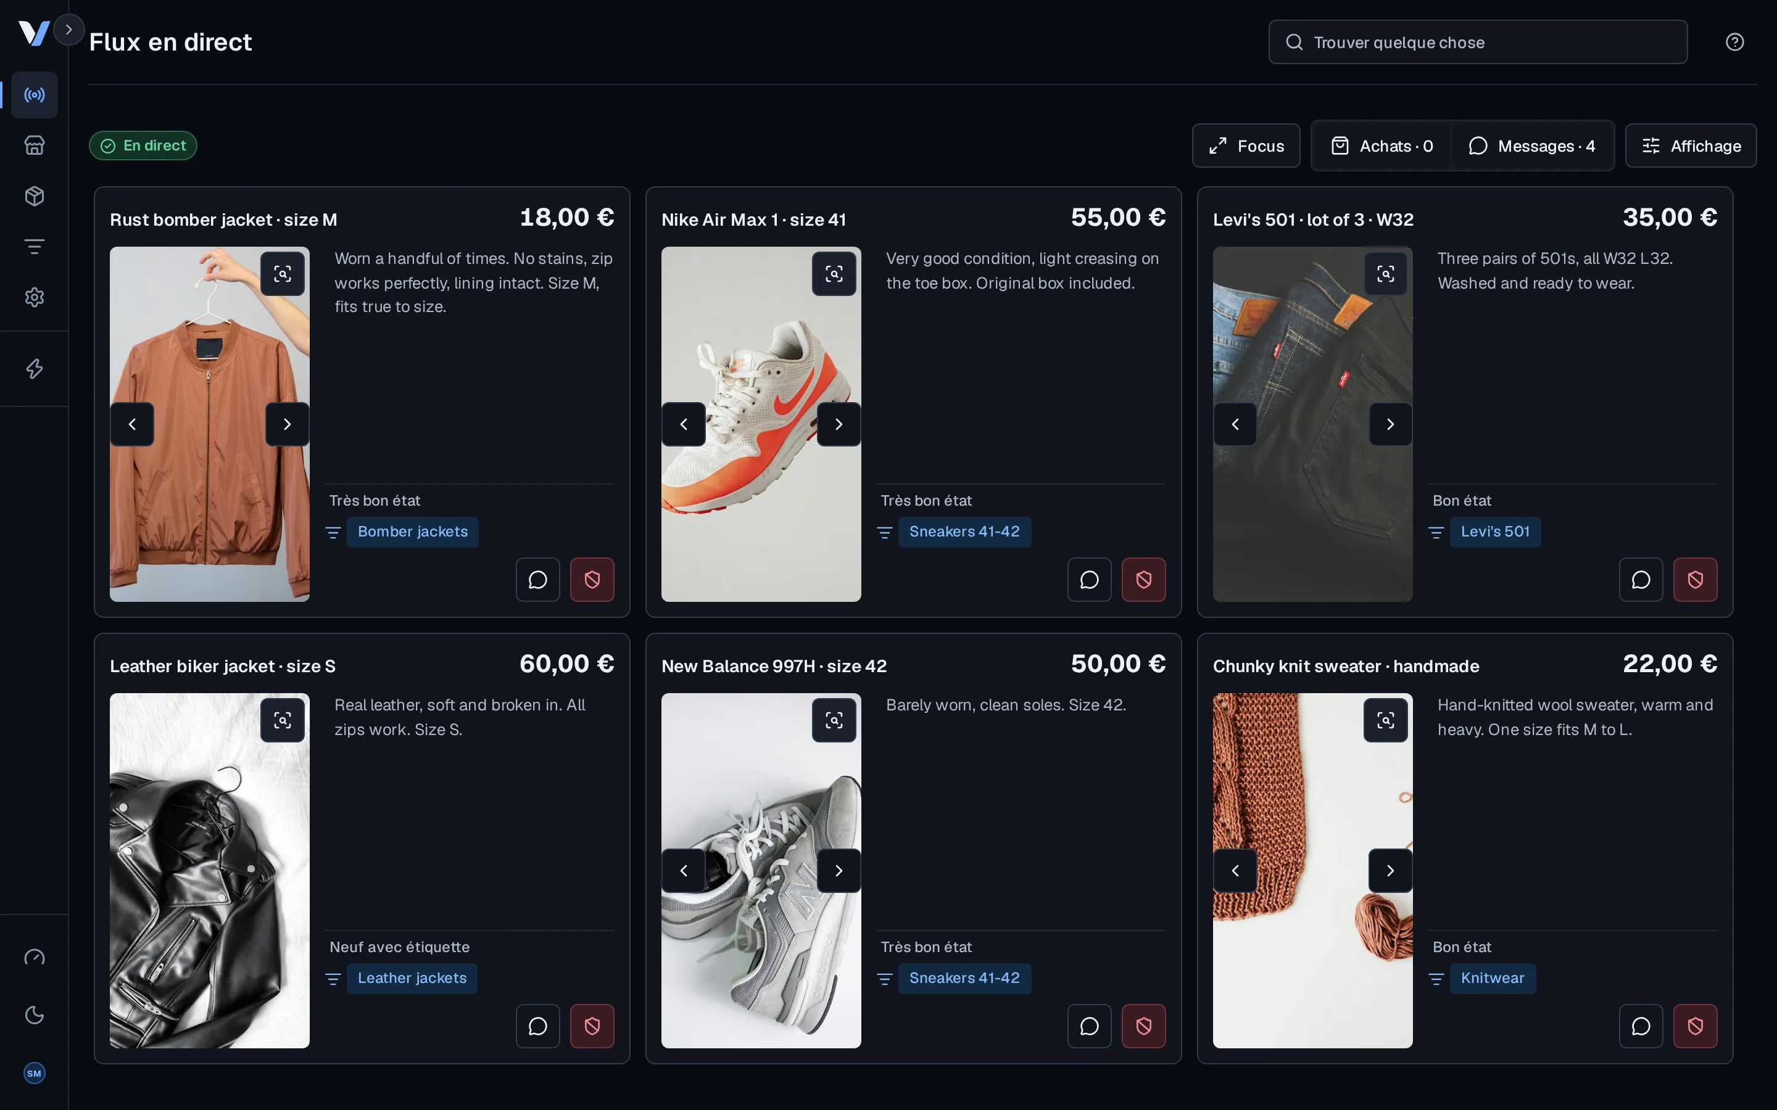Zoom the Chunky knit sweater photo
Viewport: 1777px width, 1110px height.
1386,720
